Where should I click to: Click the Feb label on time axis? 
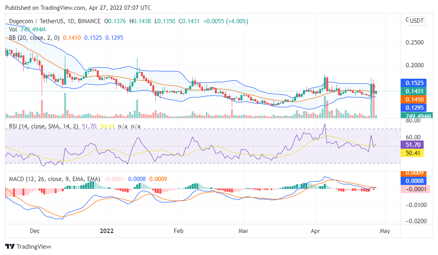pyautogui.click(x=179, y=231)
